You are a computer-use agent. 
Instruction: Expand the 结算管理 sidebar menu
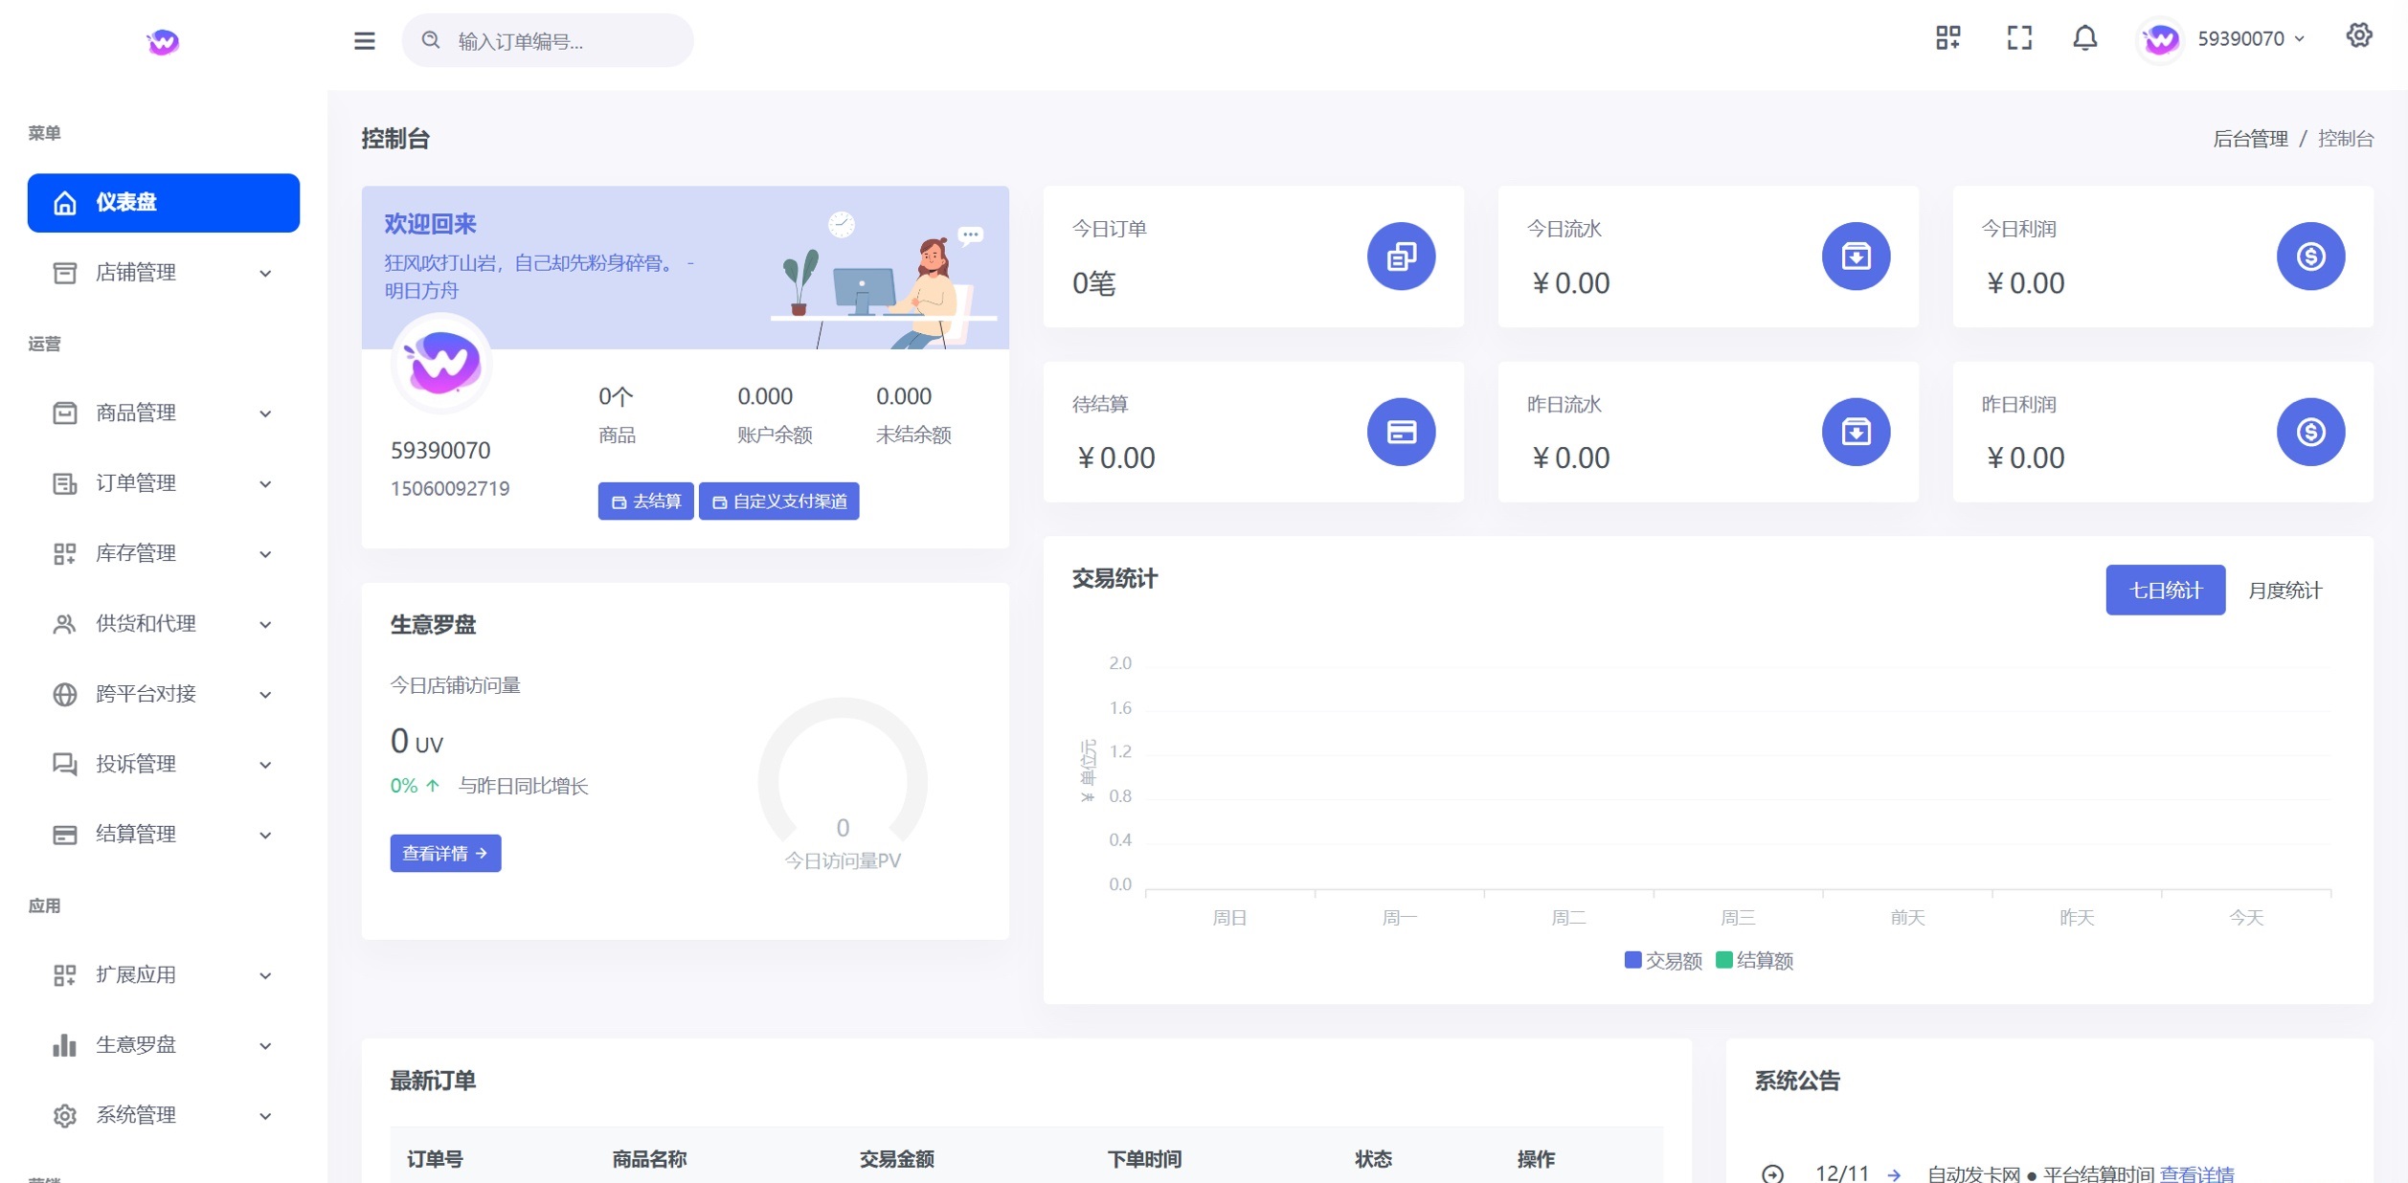(164, 835)
